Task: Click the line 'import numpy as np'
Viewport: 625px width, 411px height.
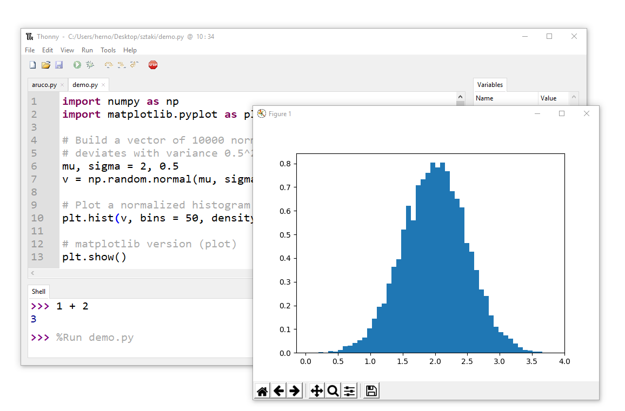Action: pos(121,102)
